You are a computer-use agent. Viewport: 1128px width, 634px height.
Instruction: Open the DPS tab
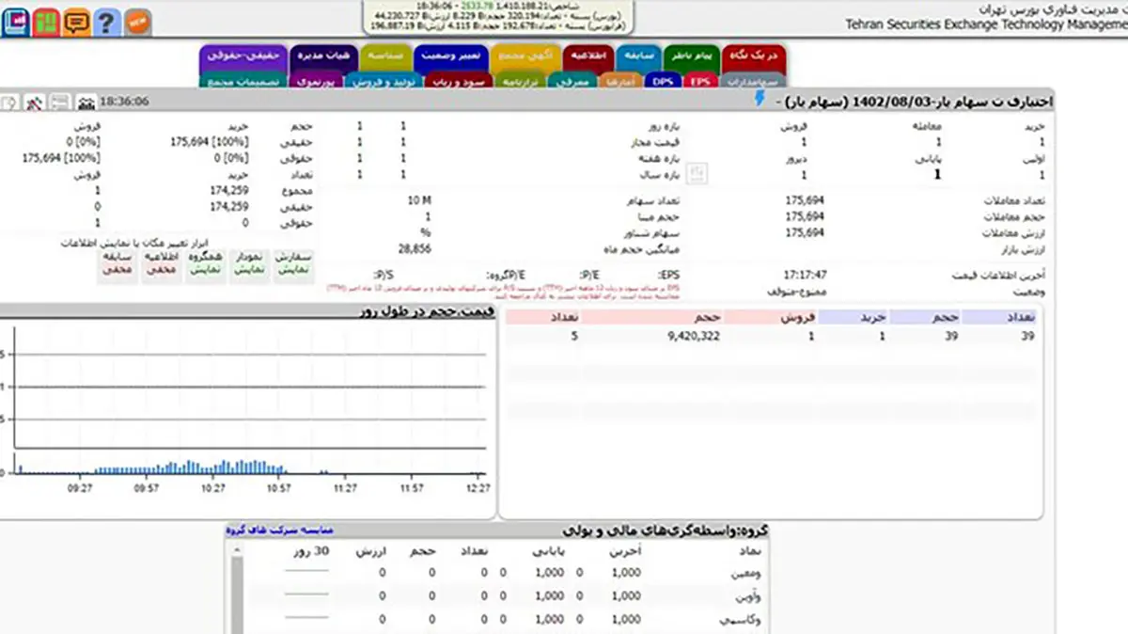[x=664, y=82]
